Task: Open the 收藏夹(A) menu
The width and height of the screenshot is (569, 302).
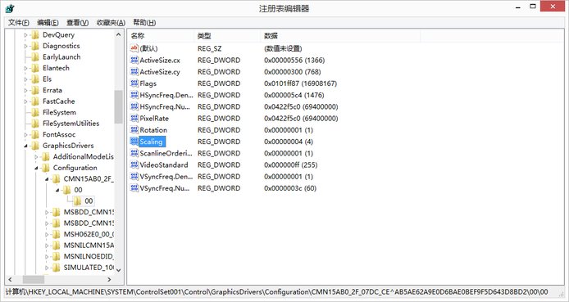Action: [x=111, y=22]
